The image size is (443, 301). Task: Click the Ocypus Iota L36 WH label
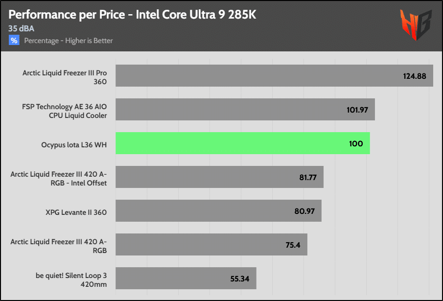[x=74, y=145]
